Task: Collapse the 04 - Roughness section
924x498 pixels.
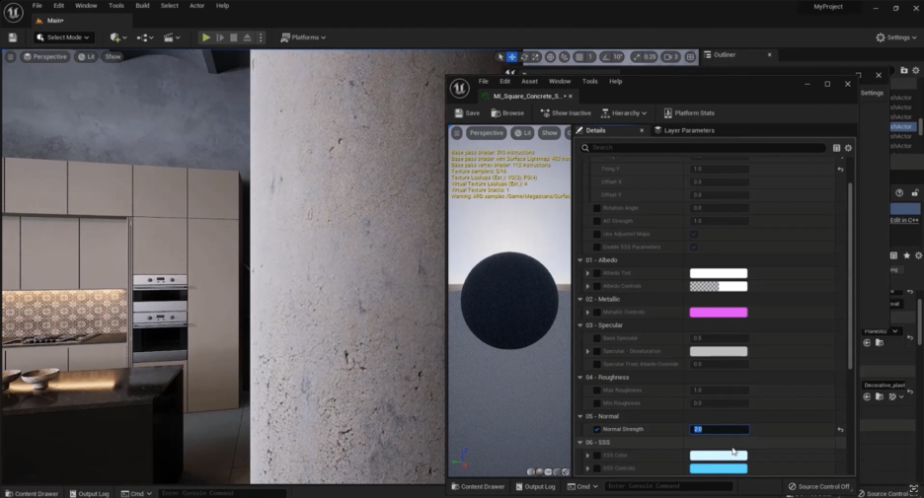Action: coord(580,378)
